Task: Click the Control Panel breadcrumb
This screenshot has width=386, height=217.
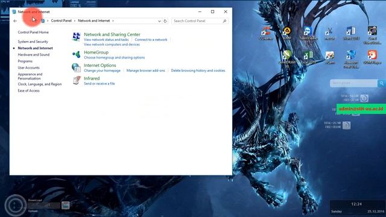Action: (62, 20)
